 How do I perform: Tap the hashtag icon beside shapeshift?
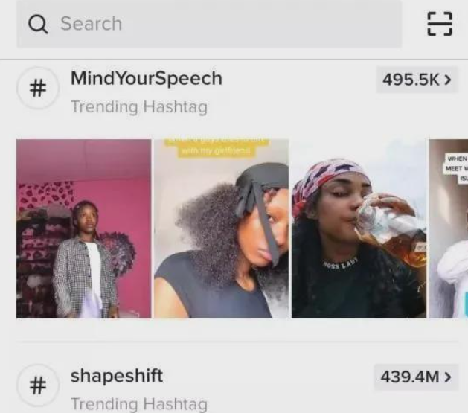[x=38, y=385]
